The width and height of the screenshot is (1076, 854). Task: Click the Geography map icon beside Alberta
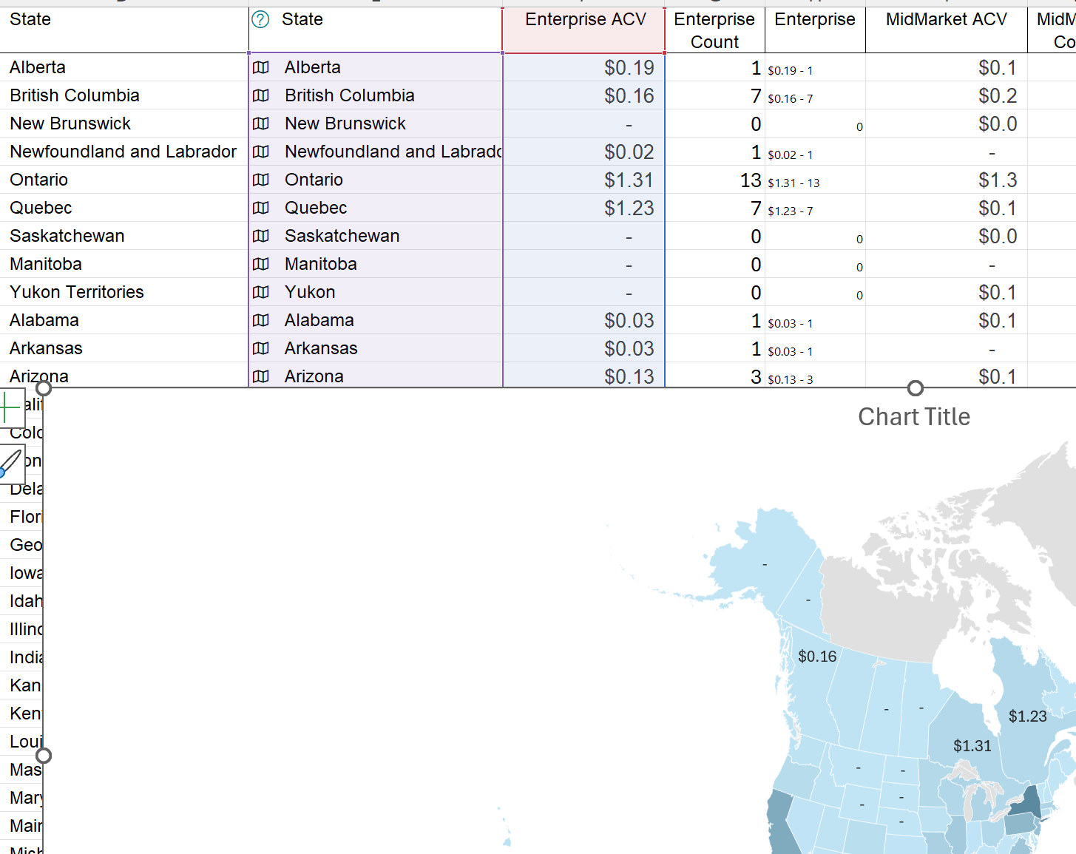coord(260,67)
